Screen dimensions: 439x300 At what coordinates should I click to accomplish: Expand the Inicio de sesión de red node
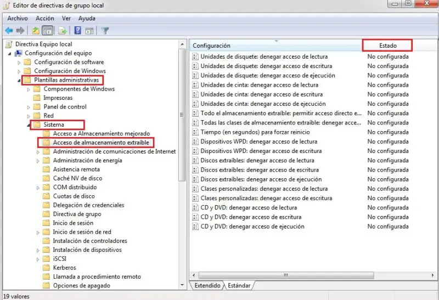point(38,233)
